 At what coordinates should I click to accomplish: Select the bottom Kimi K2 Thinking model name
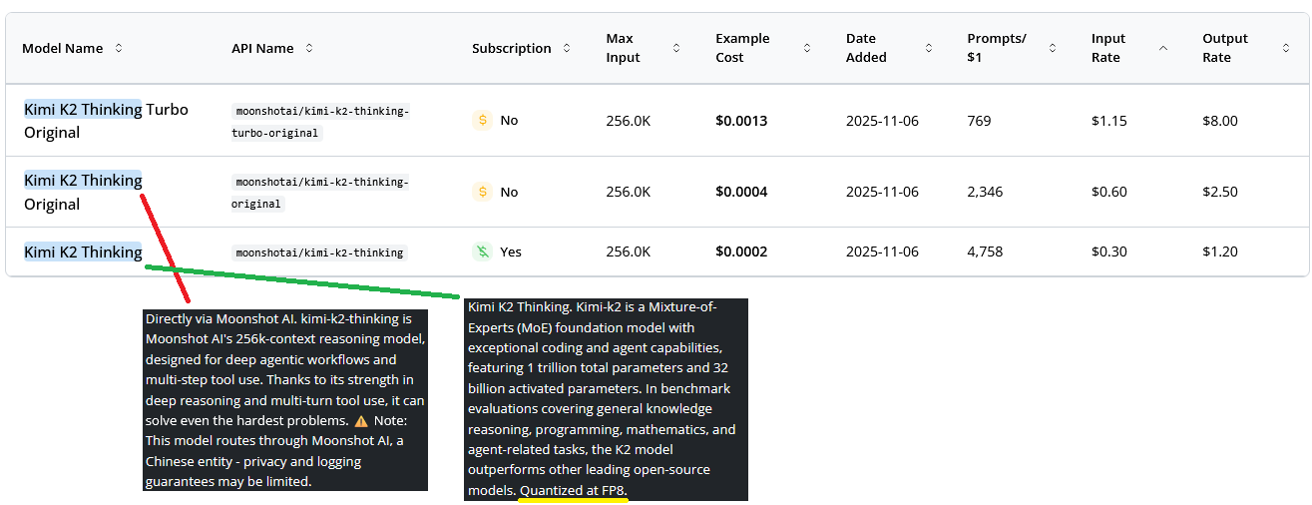[83, 252]
